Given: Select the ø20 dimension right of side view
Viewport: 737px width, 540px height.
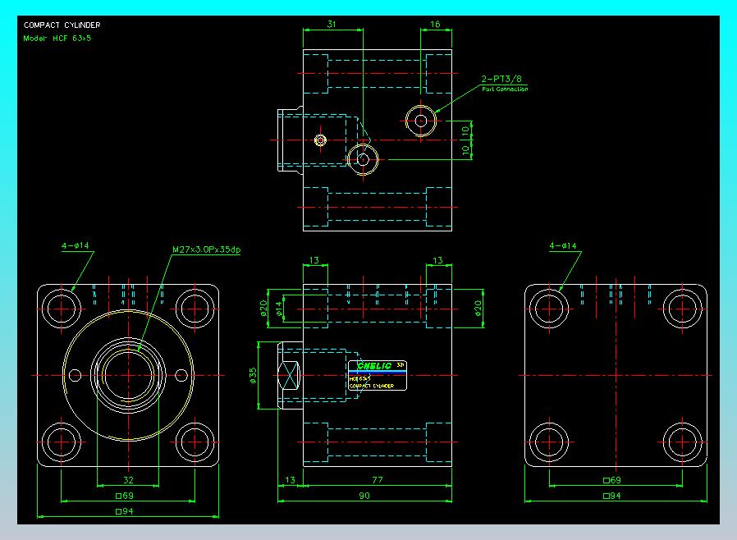Looking at the screenshot, I should pyautogui.click(x=478, y=309).
